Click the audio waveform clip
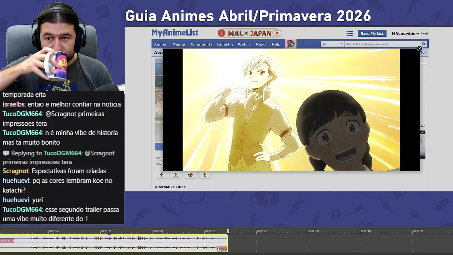 pyautogui.click(x=114, y=243)
